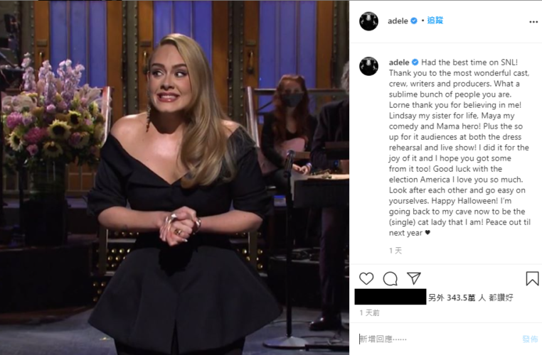Click the 1 天前 timestamp
Image resolution: width=542 pixels, height=355 pixels.
[x=370, y=313]
